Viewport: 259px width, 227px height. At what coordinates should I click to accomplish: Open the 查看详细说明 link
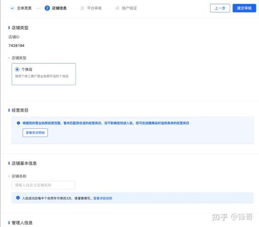[103, 198]
